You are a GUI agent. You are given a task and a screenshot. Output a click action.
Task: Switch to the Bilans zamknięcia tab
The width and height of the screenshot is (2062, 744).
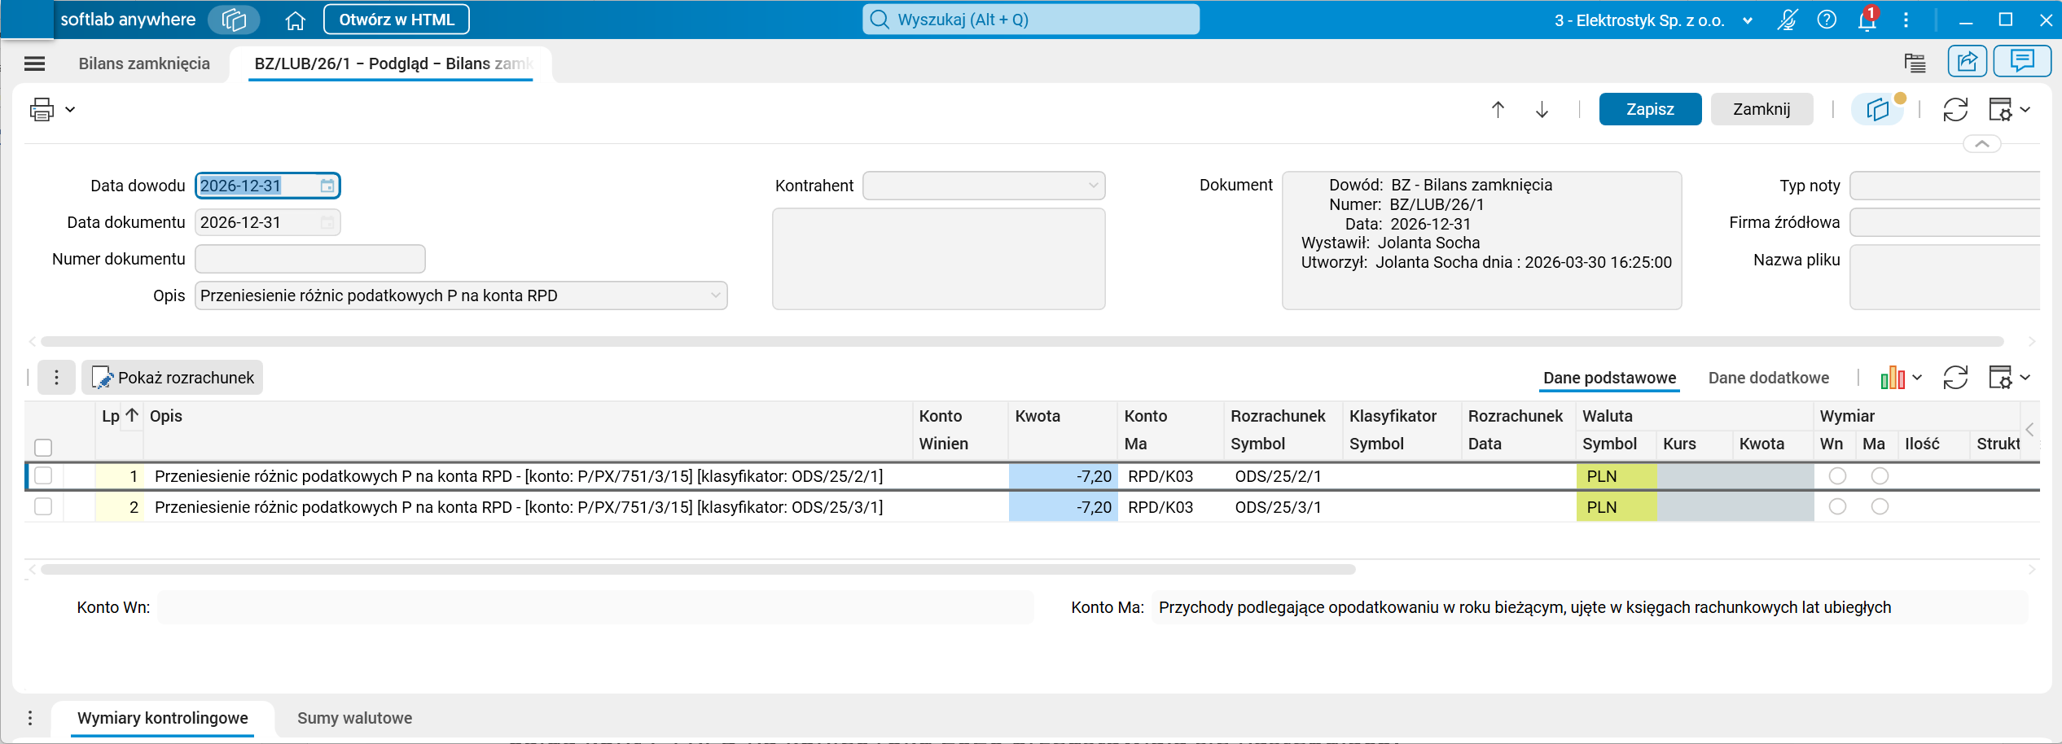[144, 63]
